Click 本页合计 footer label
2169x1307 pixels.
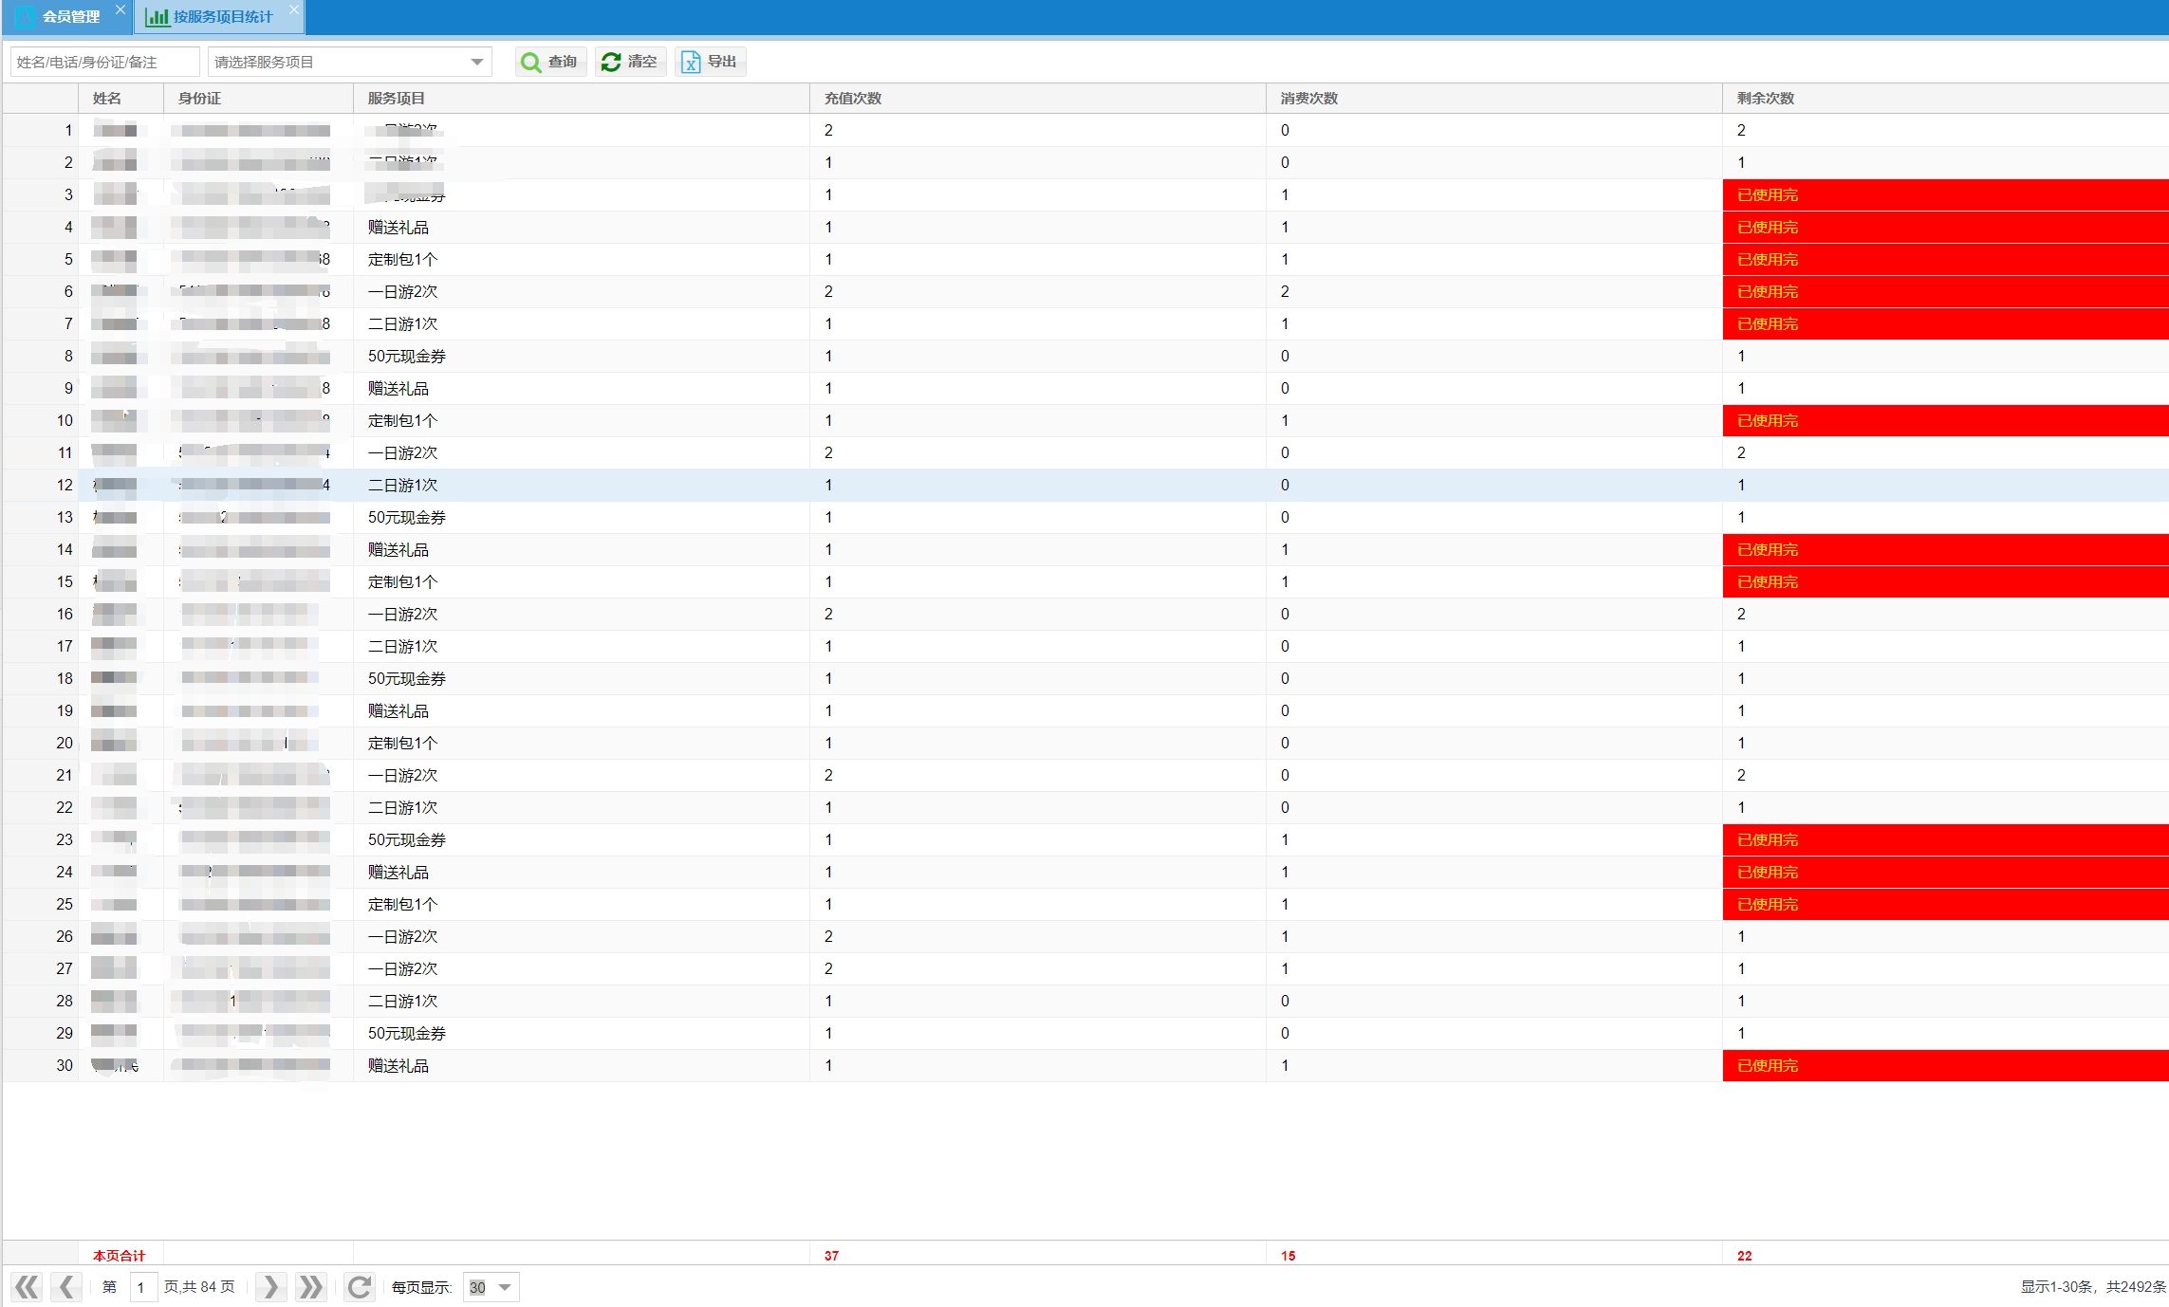[x=119, y=1256]
